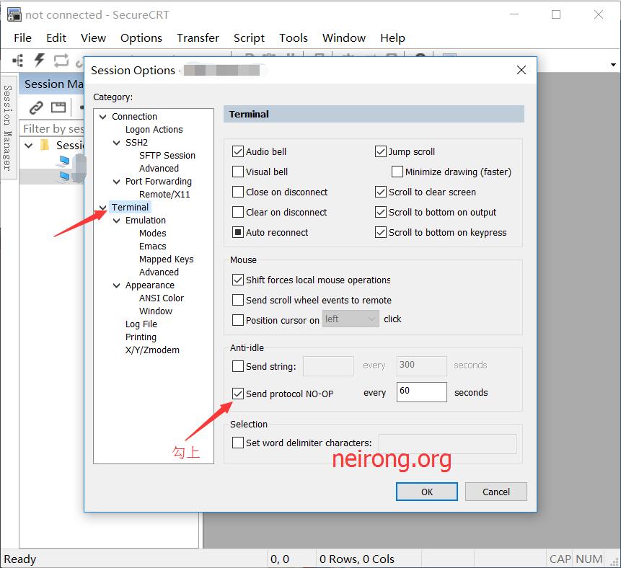Open the Script menu
This screenshot has height=568, width=621.
[x=249, y=38]
